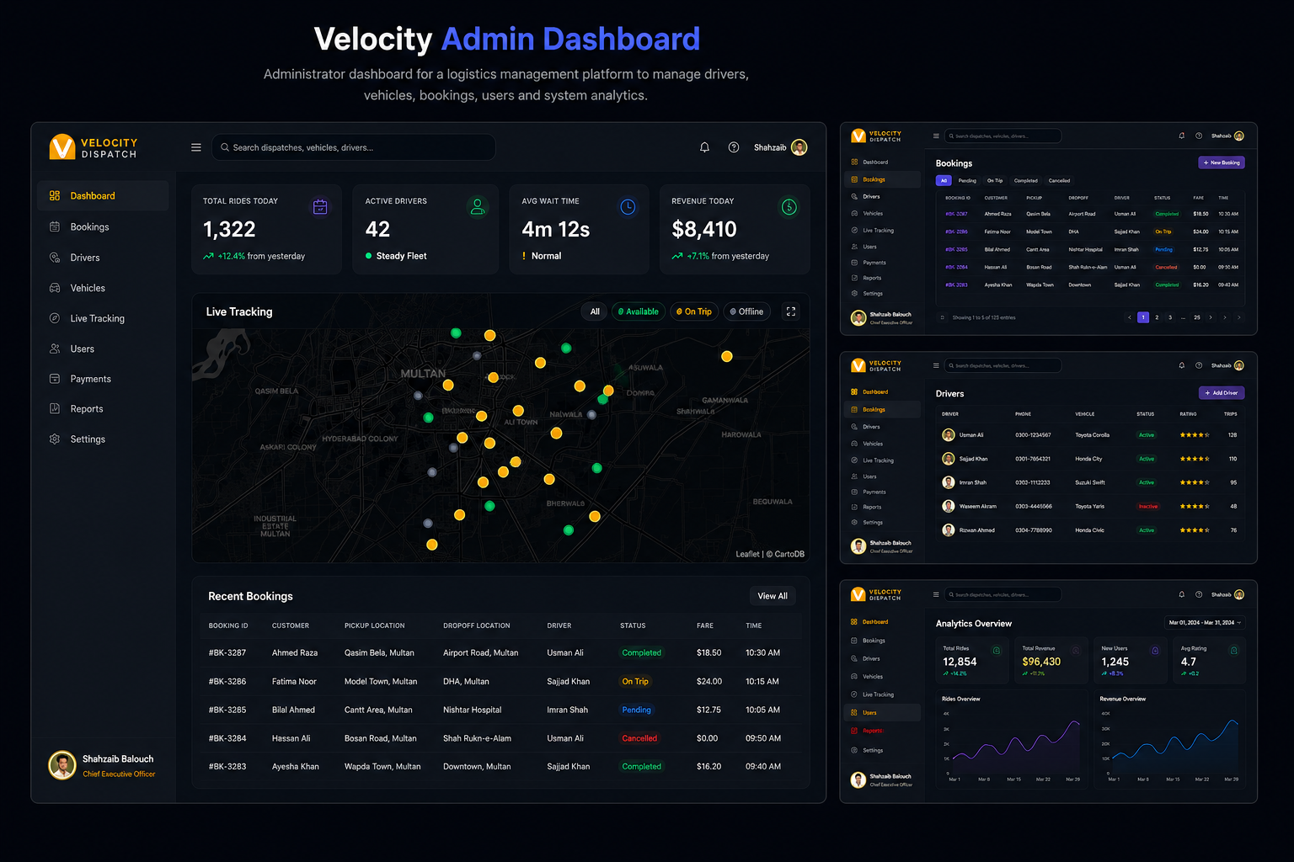Click the help icon in main dashboard header
Screen dimensions: 1294x862
[734, 147]
